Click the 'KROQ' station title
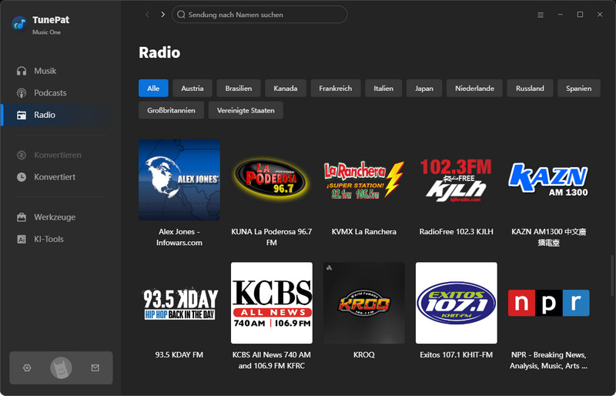The image size is (616, 396). click(x=363, y=354)
